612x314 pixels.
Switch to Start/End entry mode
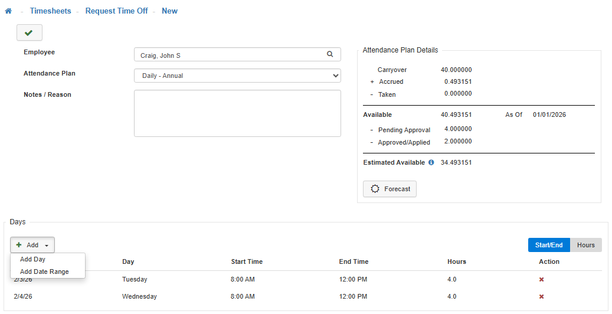pyautogui.click(x=548, y=245)
